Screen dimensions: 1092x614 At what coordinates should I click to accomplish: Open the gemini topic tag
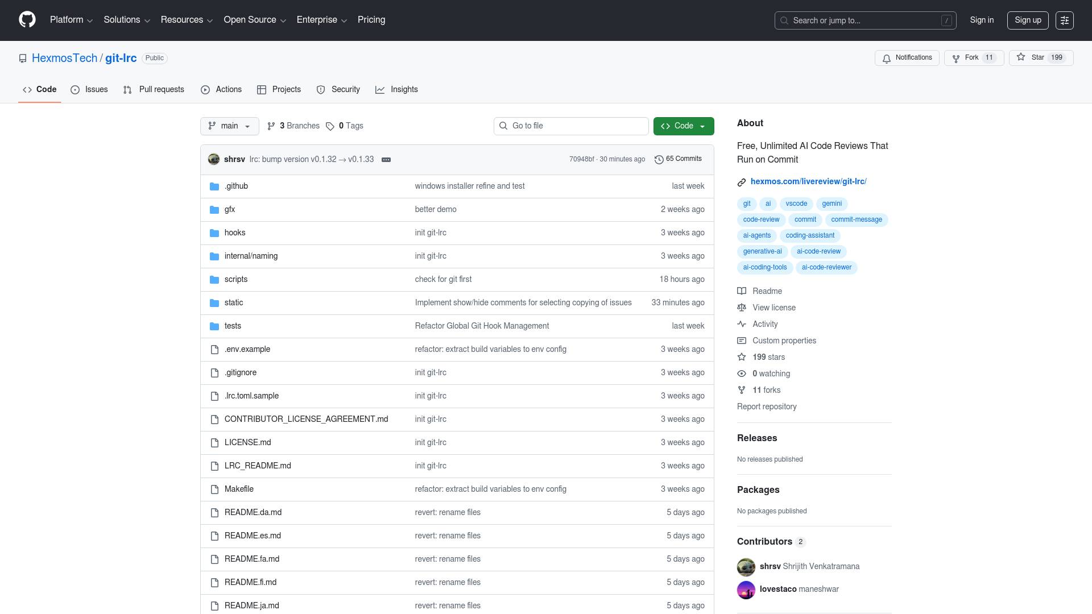click(832, 204)
